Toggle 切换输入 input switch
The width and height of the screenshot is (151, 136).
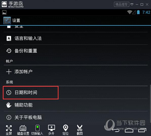click(37, 130)
